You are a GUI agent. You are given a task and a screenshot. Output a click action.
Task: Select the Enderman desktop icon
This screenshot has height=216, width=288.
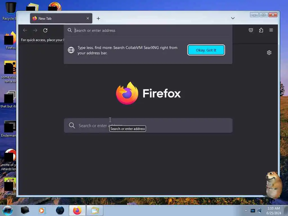coord(9,129)
